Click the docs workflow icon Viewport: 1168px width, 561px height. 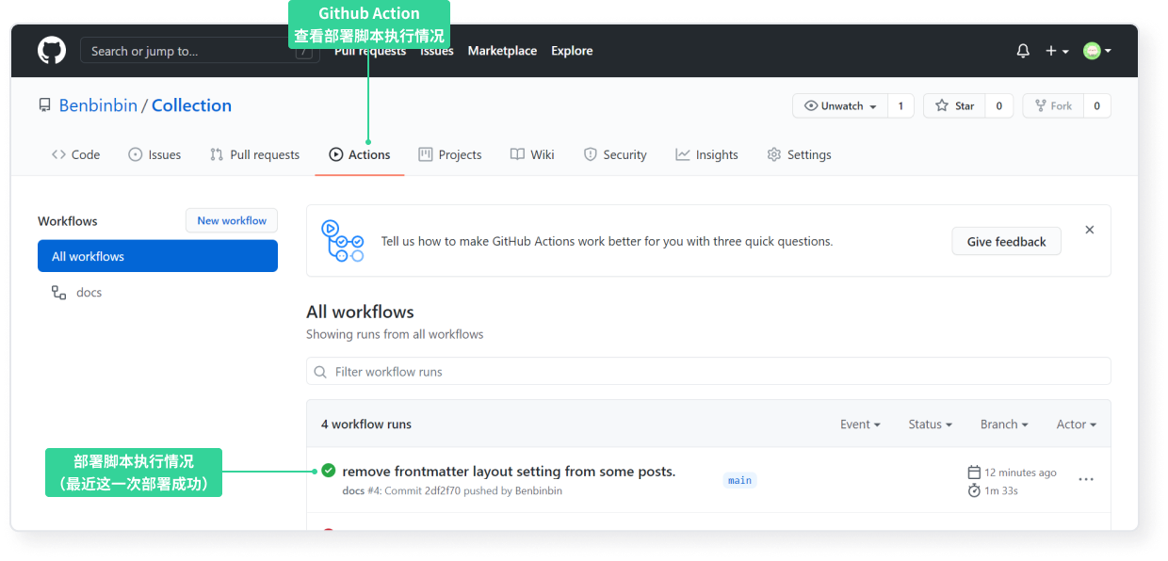58,293
